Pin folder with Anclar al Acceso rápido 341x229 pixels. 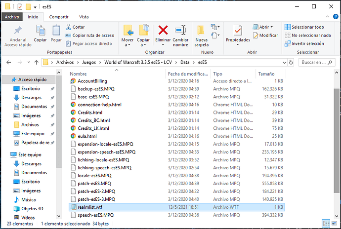(x=18, y=37)
